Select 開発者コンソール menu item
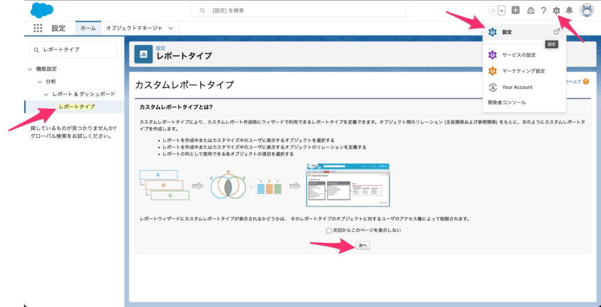Viewport: 601px width, 307px height. (x=507, y=102)
